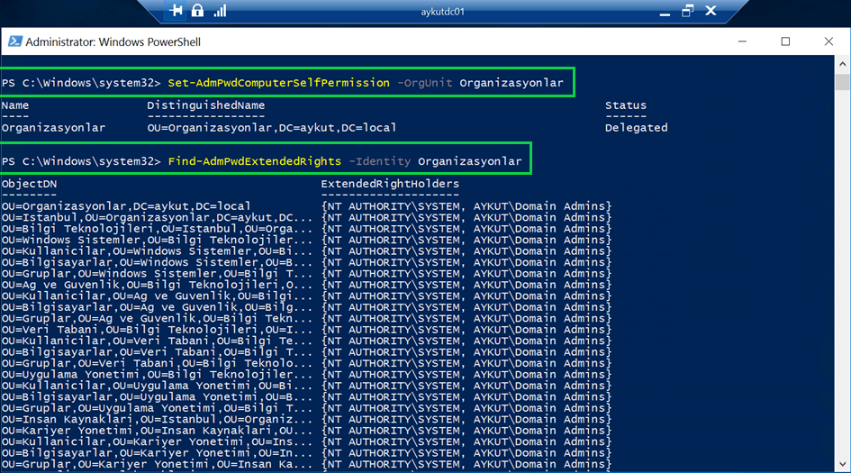This screenshot has height=473, width=851.
Task: Click the PowerShell window title bar text
Action: pyautogui.click(x=113, y=42)
